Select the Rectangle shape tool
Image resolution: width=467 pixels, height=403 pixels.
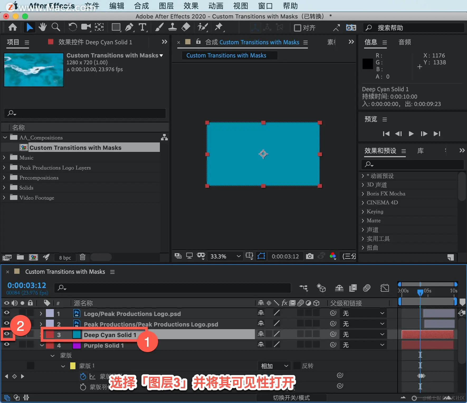[116, 27]
